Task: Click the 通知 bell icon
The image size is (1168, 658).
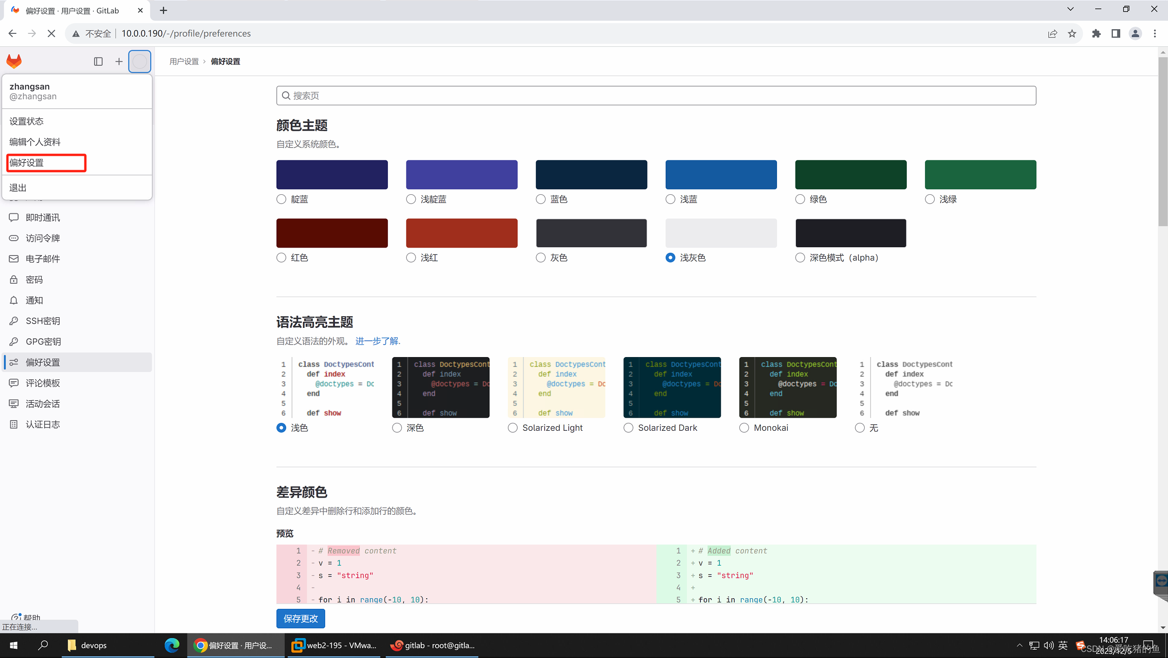Action: [x=14, y=300]
